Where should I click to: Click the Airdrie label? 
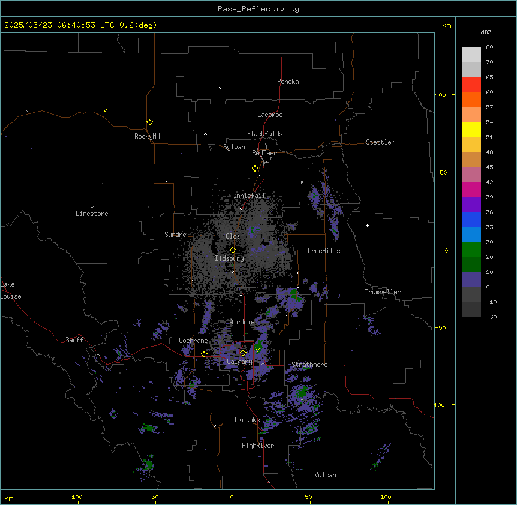(x=242, y=322)
